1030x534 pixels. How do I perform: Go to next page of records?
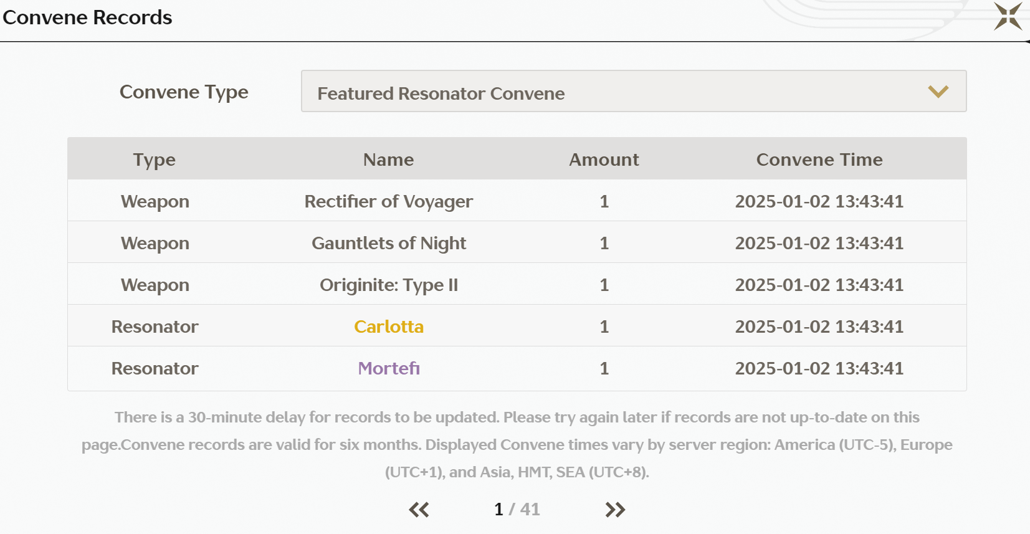(615, 510)
